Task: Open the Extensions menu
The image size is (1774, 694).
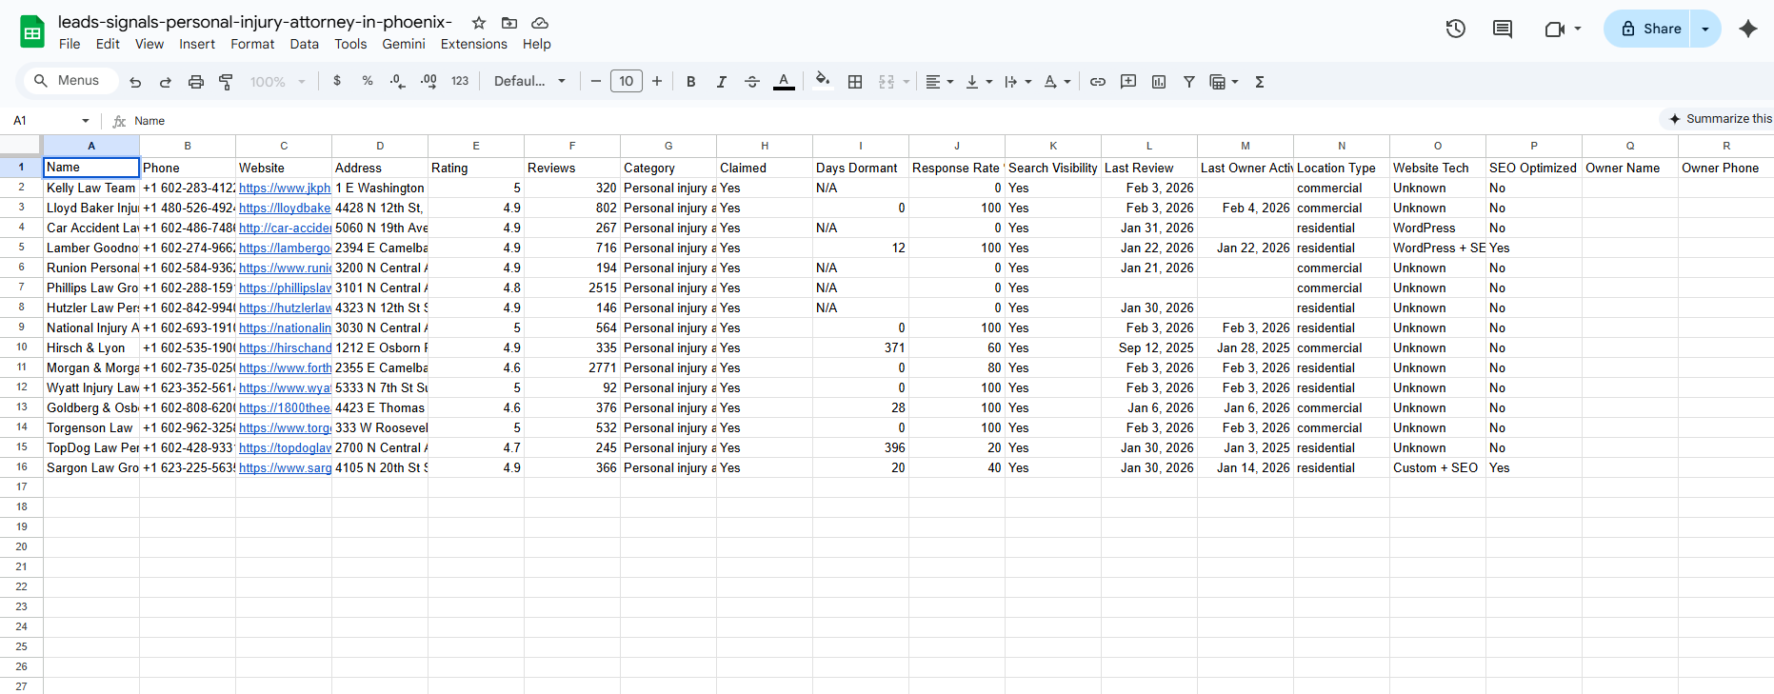Action: 473,44
